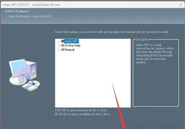The width and height of the screenshot is (185, 129).
Task: Uncheck the Manual feature checkbox
Action: point(63,50)
